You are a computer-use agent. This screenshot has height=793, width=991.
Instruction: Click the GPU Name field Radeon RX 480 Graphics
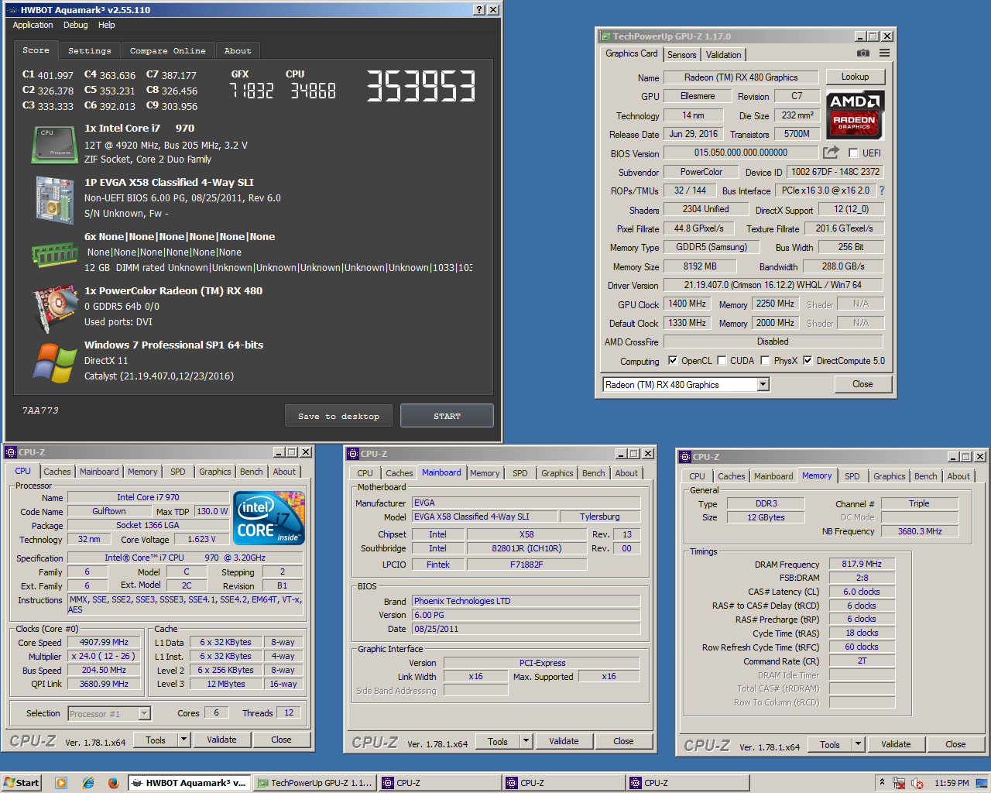[741, 77]
